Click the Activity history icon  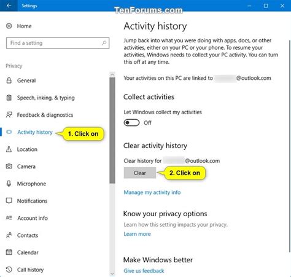click(9, 132)
